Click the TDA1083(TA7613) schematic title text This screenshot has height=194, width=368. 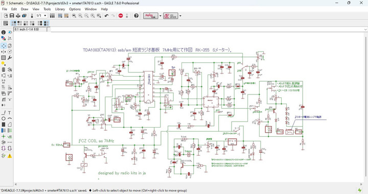pyautogui.click(x=157, y=50)
